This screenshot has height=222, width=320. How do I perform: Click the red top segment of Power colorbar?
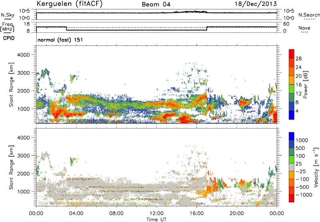tap(292, 54)
